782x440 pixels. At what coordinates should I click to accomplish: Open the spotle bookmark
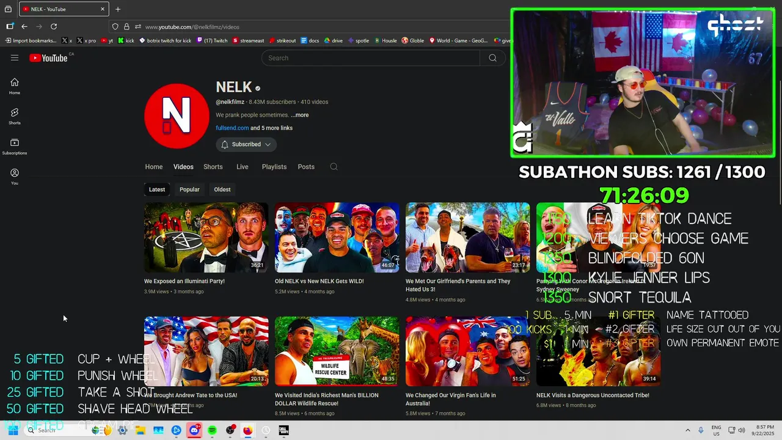point(359,41)
